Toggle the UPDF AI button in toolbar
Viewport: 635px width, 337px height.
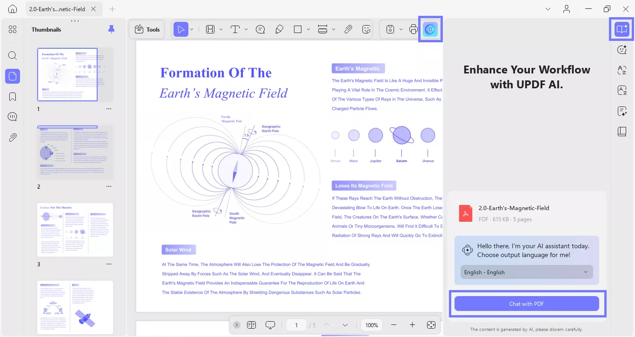[430, 30]
